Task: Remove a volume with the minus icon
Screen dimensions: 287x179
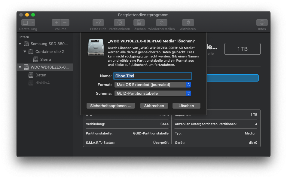Action: [65, 23]
